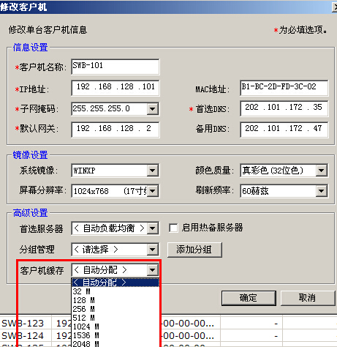Click the MAC地址 input field
Image resolution: width=337 pixels, height=347 pixels.
click(x=284, y=88)
